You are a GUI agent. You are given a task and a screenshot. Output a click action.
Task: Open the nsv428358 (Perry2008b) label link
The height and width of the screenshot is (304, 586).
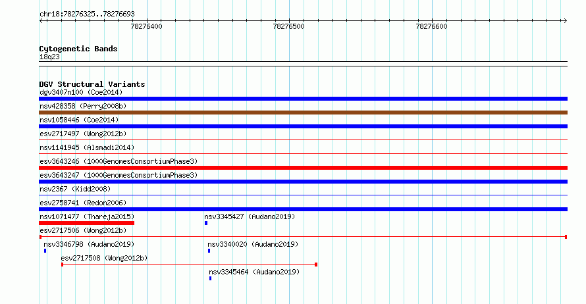point(83,106)
